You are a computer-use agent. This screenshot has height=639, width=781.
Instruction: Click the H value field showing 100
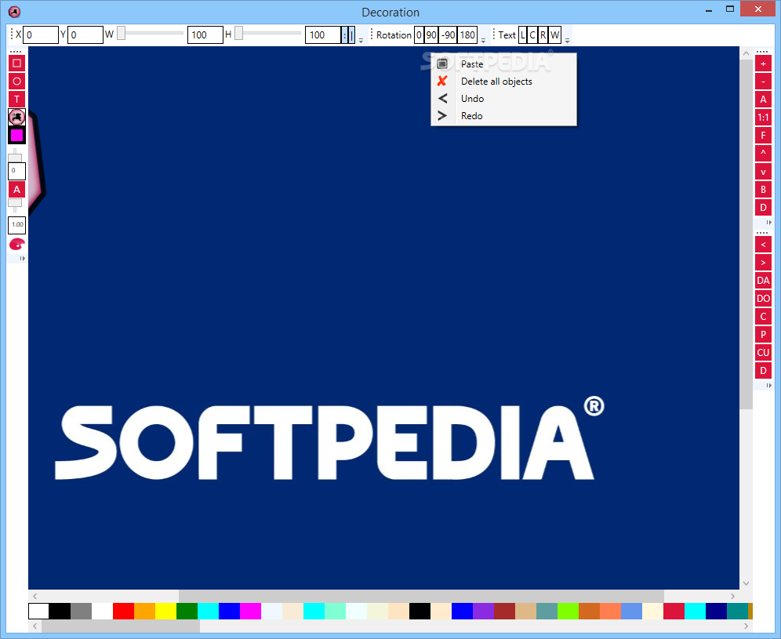[x=323, y=34]
